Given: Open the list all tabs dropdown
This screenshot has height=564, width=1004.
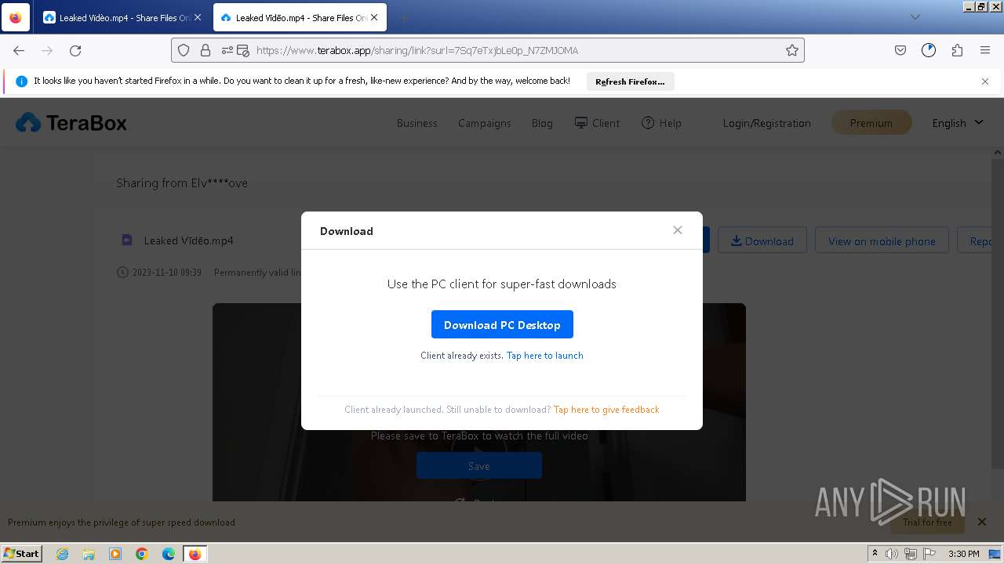Looking at the screenshot, I should tap(915, 17).
